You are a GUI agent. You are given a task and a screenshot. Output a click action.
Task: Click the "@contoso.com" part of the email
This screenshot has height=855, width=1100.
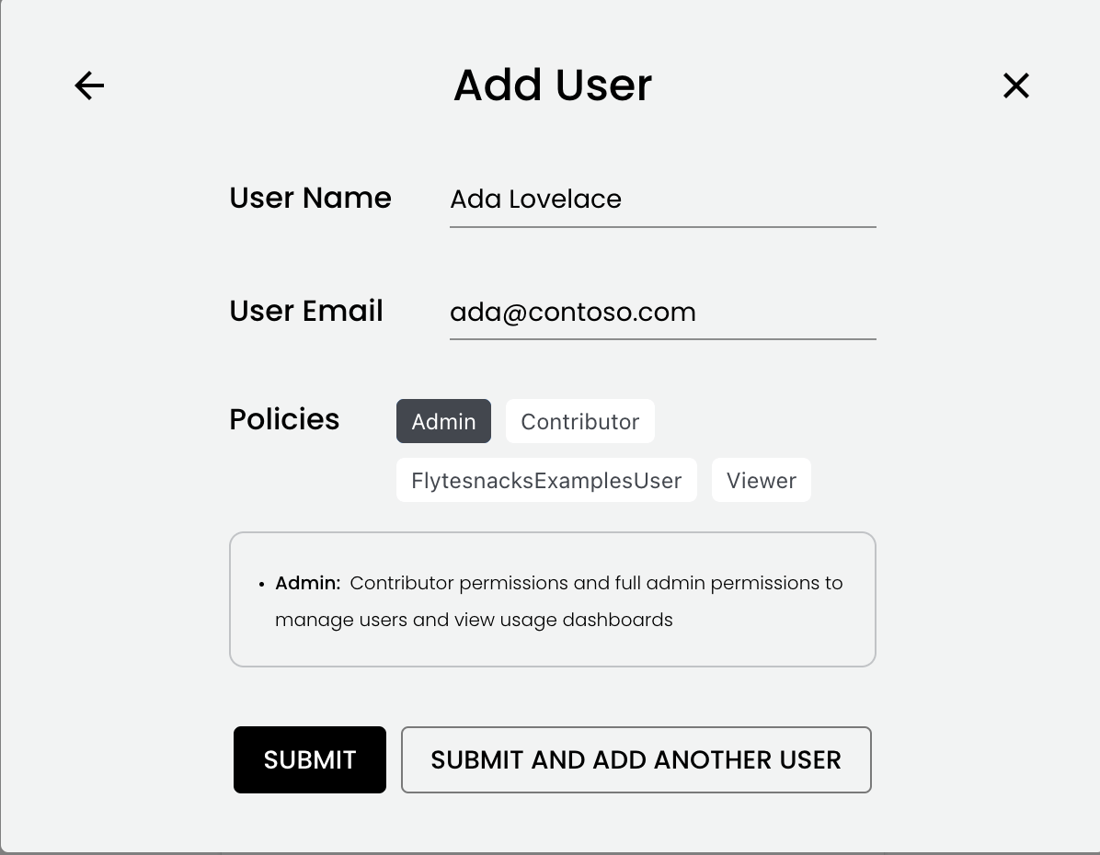(598, 313)
